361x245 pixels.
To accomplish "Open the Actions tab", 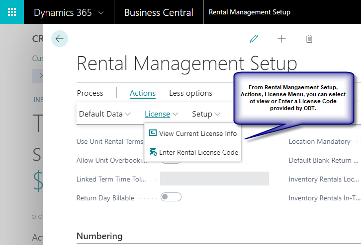I will [143, 93].
